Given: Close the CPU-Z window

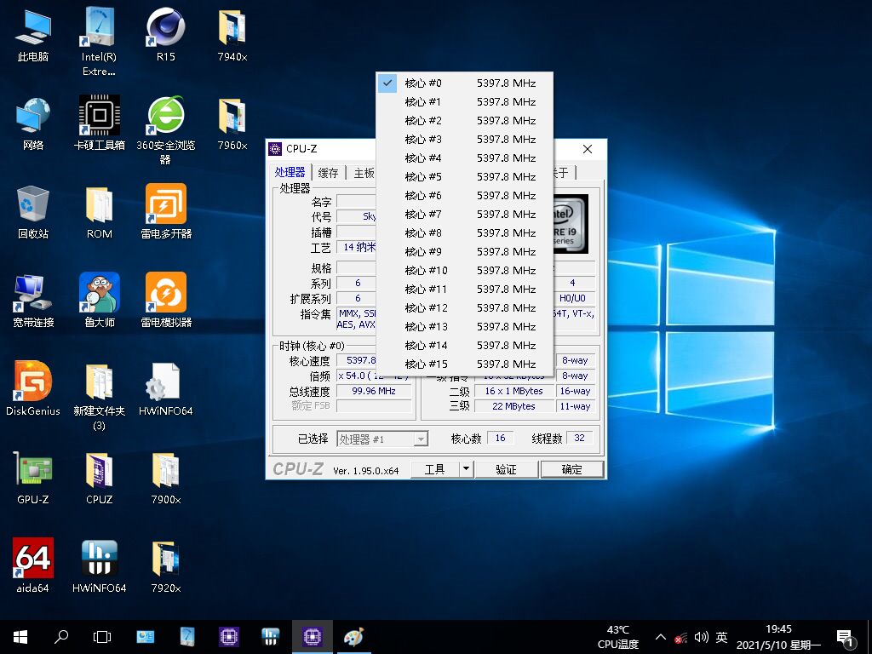Looking at the screenshot, I should [x=588, y=149].
